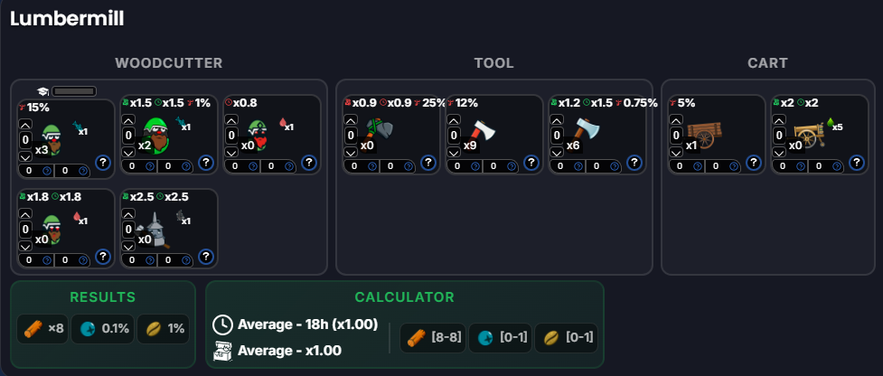Open help for the x2 golden cart

tap(857, 163)
